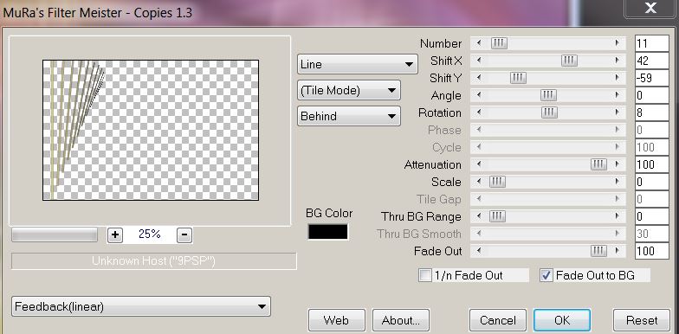The width and height of the screenshot is (679, 334).
Task: Enable the 1/n Fade Out checkbox
Action: coord(425,275)
